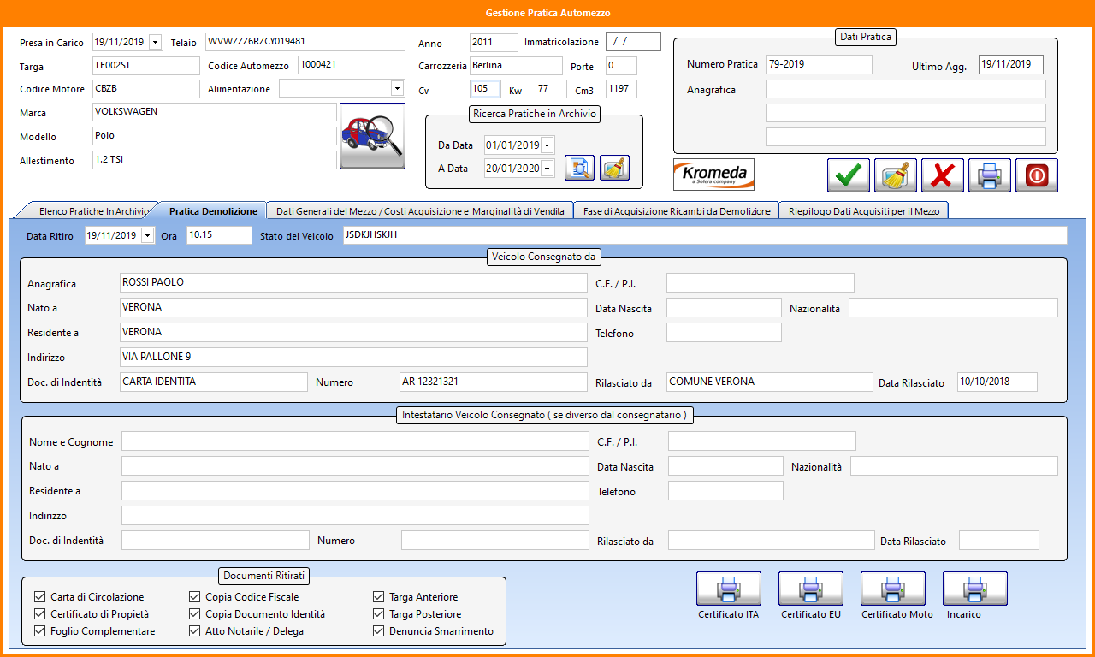
Task: Click the consegnante Telefono field
Action: click(x=724, y=333)
